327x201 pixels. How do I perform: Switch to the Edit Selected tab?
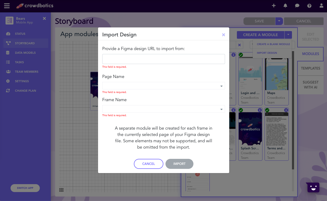click(x=310, y=37)
